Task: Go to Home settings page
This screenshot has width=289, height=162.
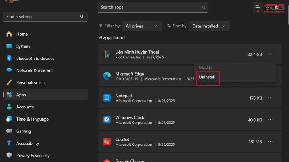Action: 22,34
